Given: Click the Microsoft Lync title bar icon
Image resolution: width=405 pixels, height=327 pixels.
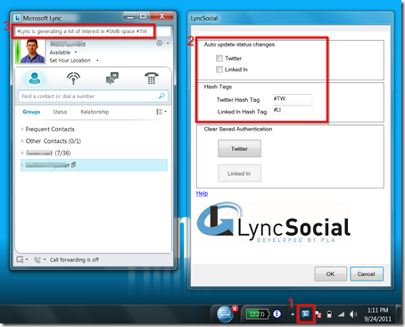Looking at the screenshot, I should pyautogui.click(x=17, y=18).
